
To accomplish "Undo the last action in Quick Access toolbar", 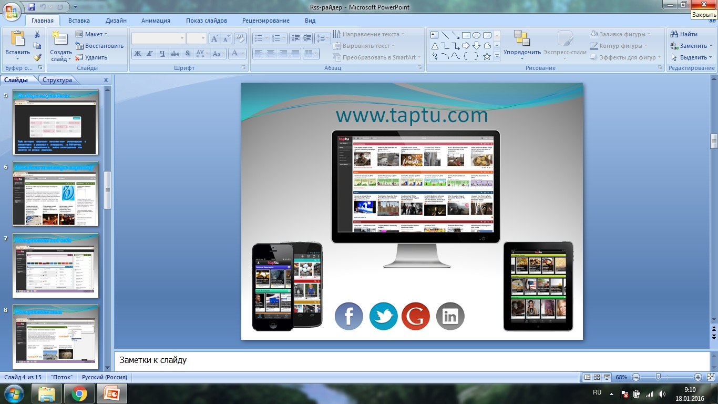I will 44,7.
